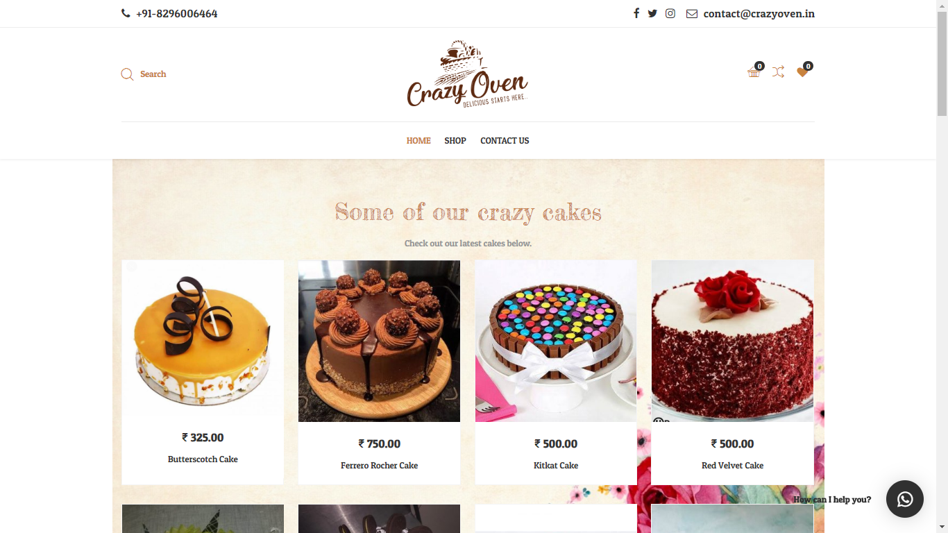Click the compare shuffle arrows icon
The image size is (948, 533).
click(x=778, y=71)
